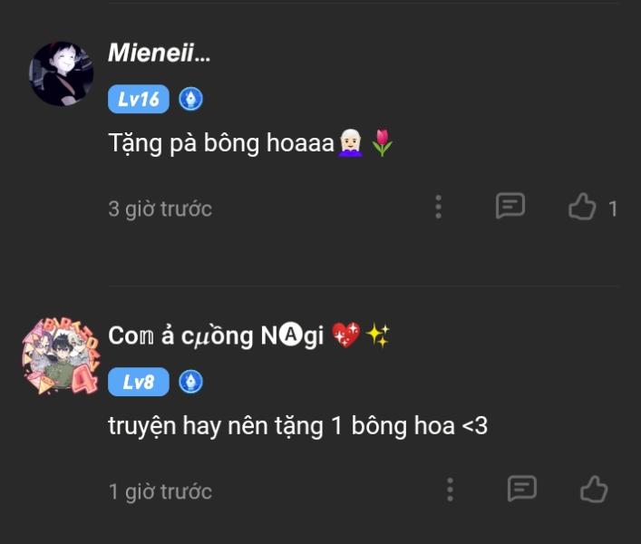This screenshot has width=641, height=544.
Task: Open the Nagi fan commenter's avatar
Action: click(x=60, y=355)
